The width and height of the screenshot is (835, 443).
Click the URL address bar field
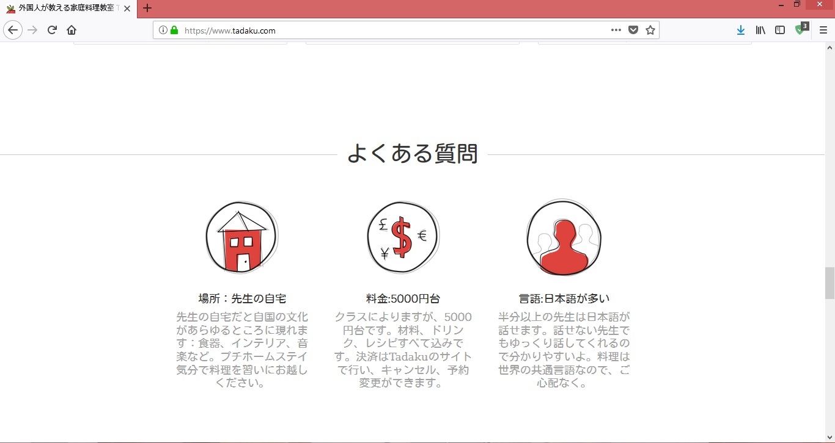pyautogui.click(x=391, y=30)
